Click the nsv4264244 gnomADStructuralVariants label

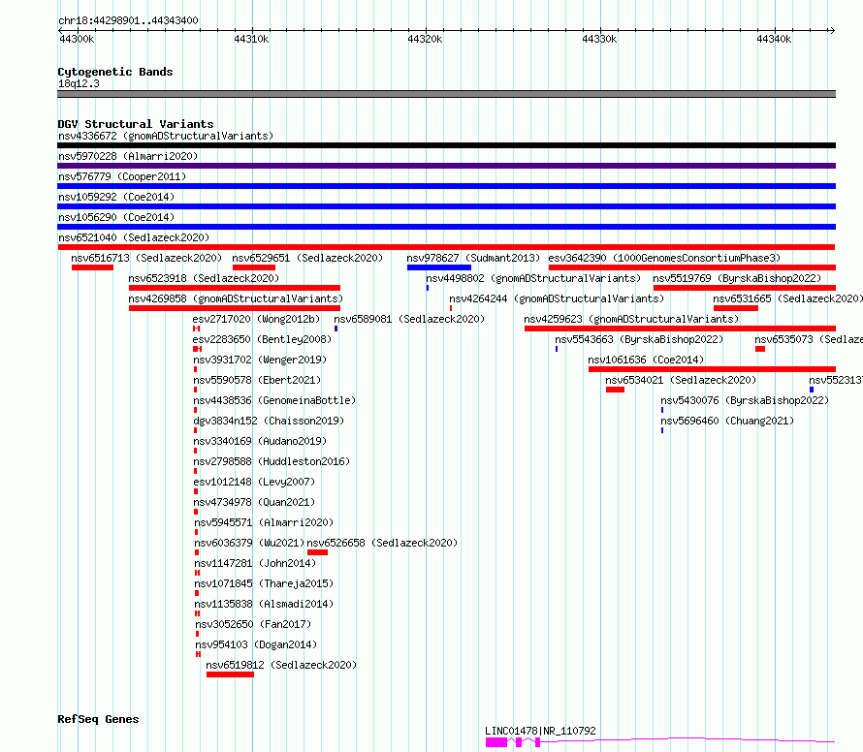click(557, 298)
